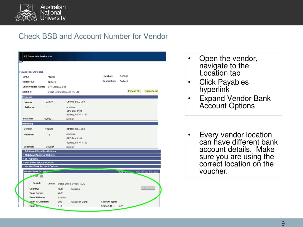303x227 pixels.
Task: Click the bullet Click Payables hyperlink
Action: [224, 86]
